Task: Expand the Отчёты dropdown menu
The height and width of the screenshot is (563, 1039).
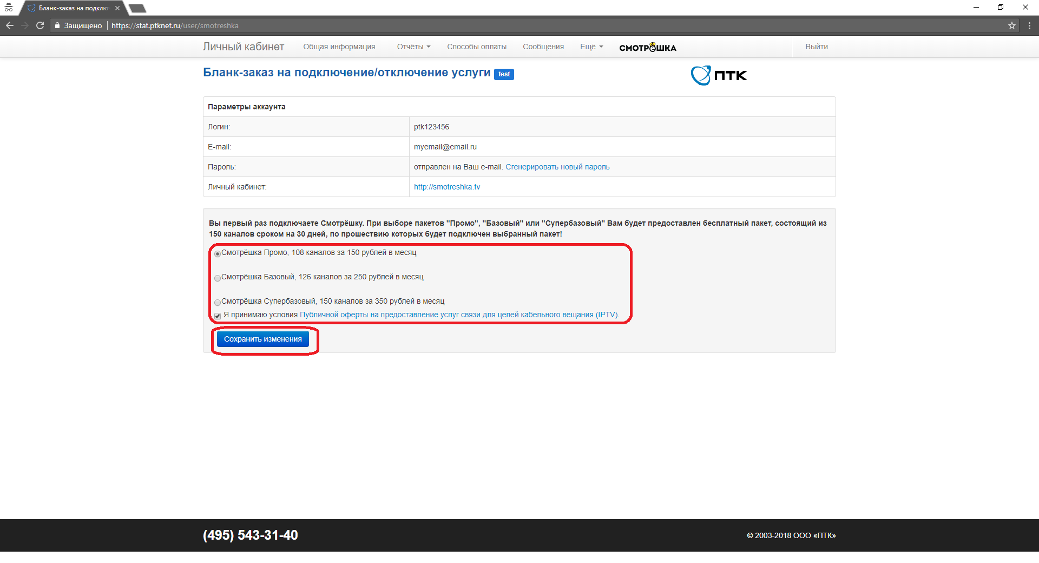Action: point(413,47)
